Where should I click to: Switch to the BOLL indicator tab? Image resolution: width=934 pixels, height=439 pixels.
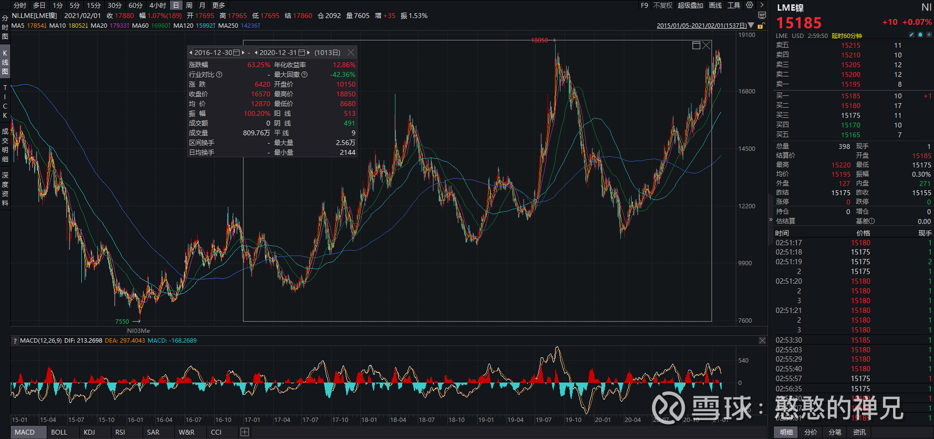coord(59,432)
